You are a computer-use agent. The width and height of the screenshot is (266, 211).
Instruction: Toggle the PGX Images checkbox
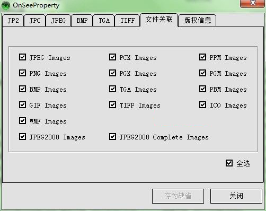click(x=112, y=73)
